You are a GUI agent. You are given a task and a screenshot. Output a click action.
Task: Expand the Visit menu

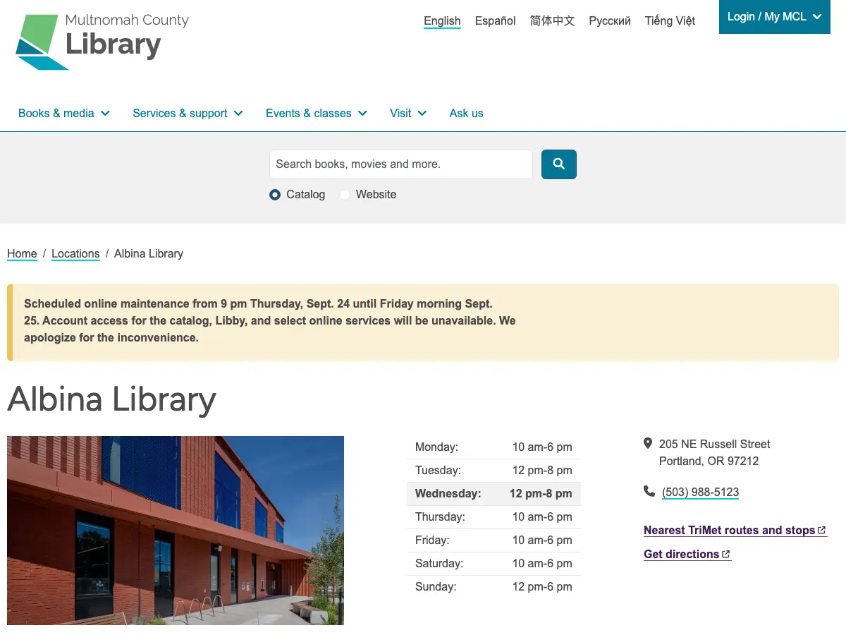point(408,113)
